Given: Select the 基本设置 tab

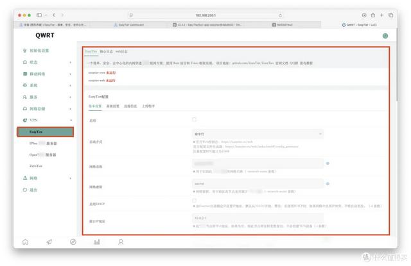Looking at the screenshot, I should pos(95,106).
